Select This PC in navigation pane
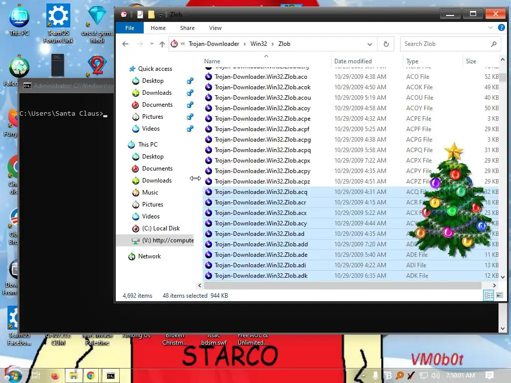511x383 pixels. click(x=147, y=145)
